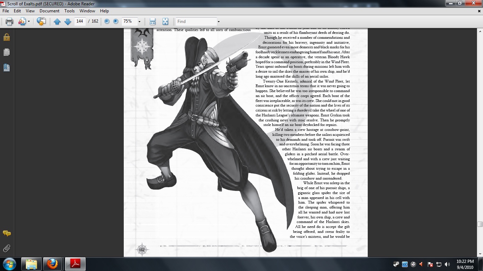Viewport: 483px width, 271px height.
Task: Click the Action Center flag icon
Action: click(430, 264)
